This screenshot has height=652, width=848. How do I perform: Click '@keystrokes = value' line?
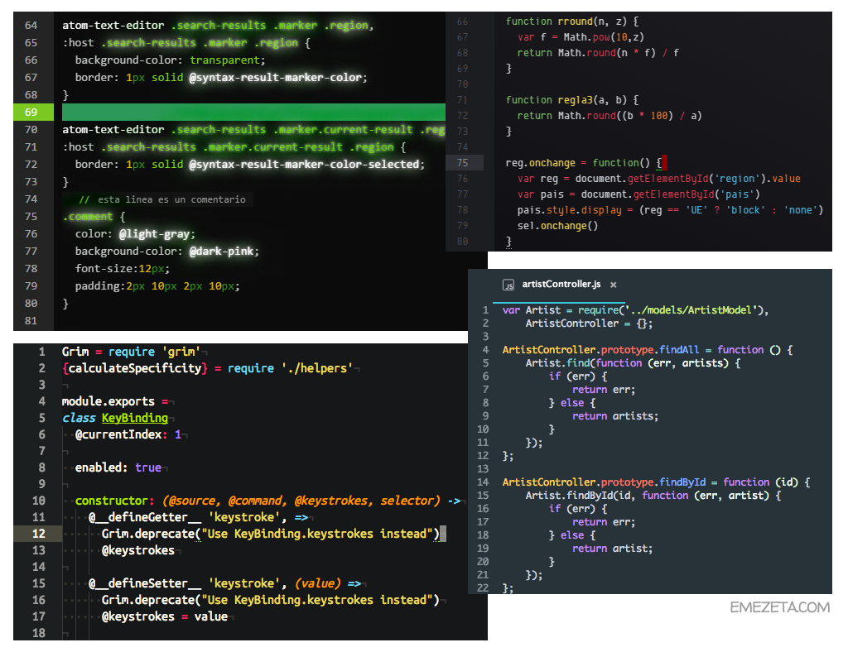(x=165, y=616)
